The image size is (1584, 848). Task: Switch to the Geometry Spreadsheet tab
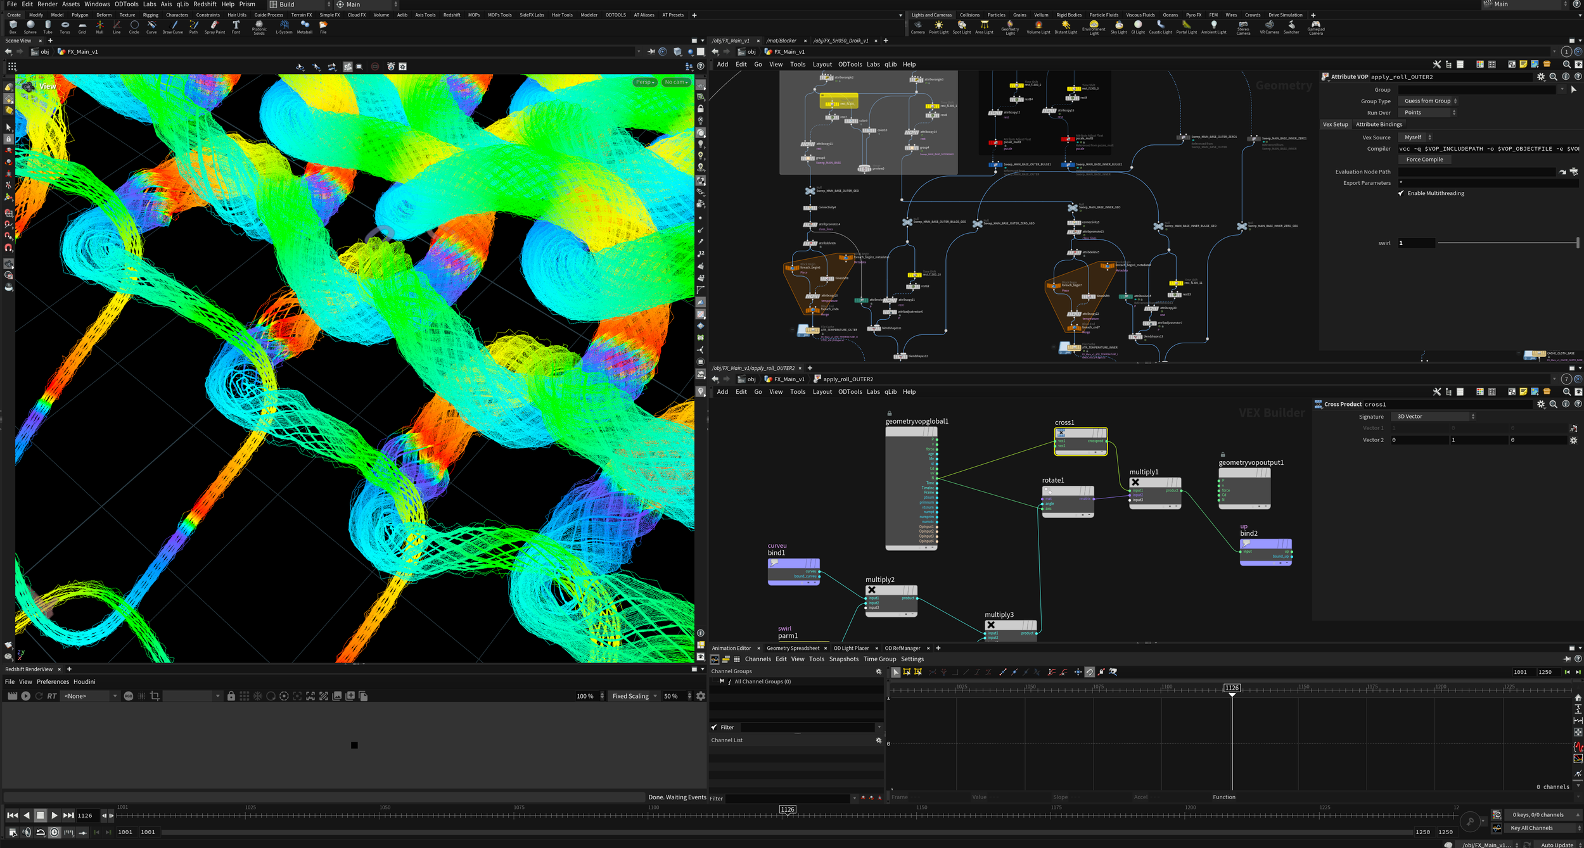793,648
